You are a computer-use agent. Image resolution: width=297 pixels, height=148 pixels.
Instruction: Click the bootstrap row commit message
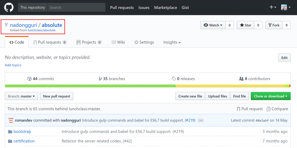point(123,132)
